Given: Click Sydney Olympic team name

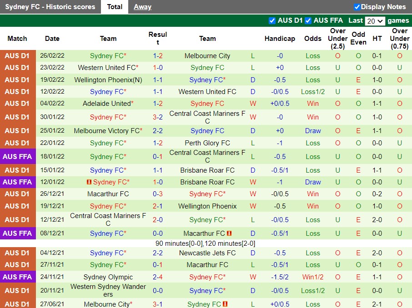Looking at the screenshot, I should pos(108,277).
